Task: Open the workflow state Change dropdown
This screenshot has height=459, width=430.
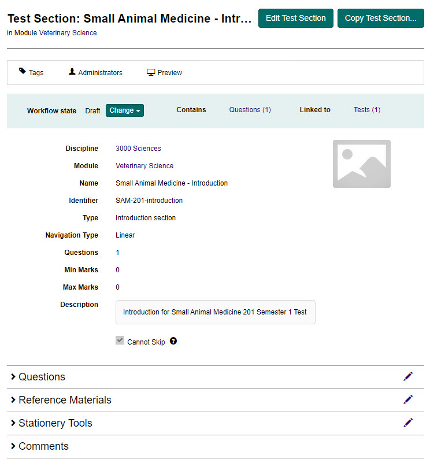Action: (x=124, y=110)
